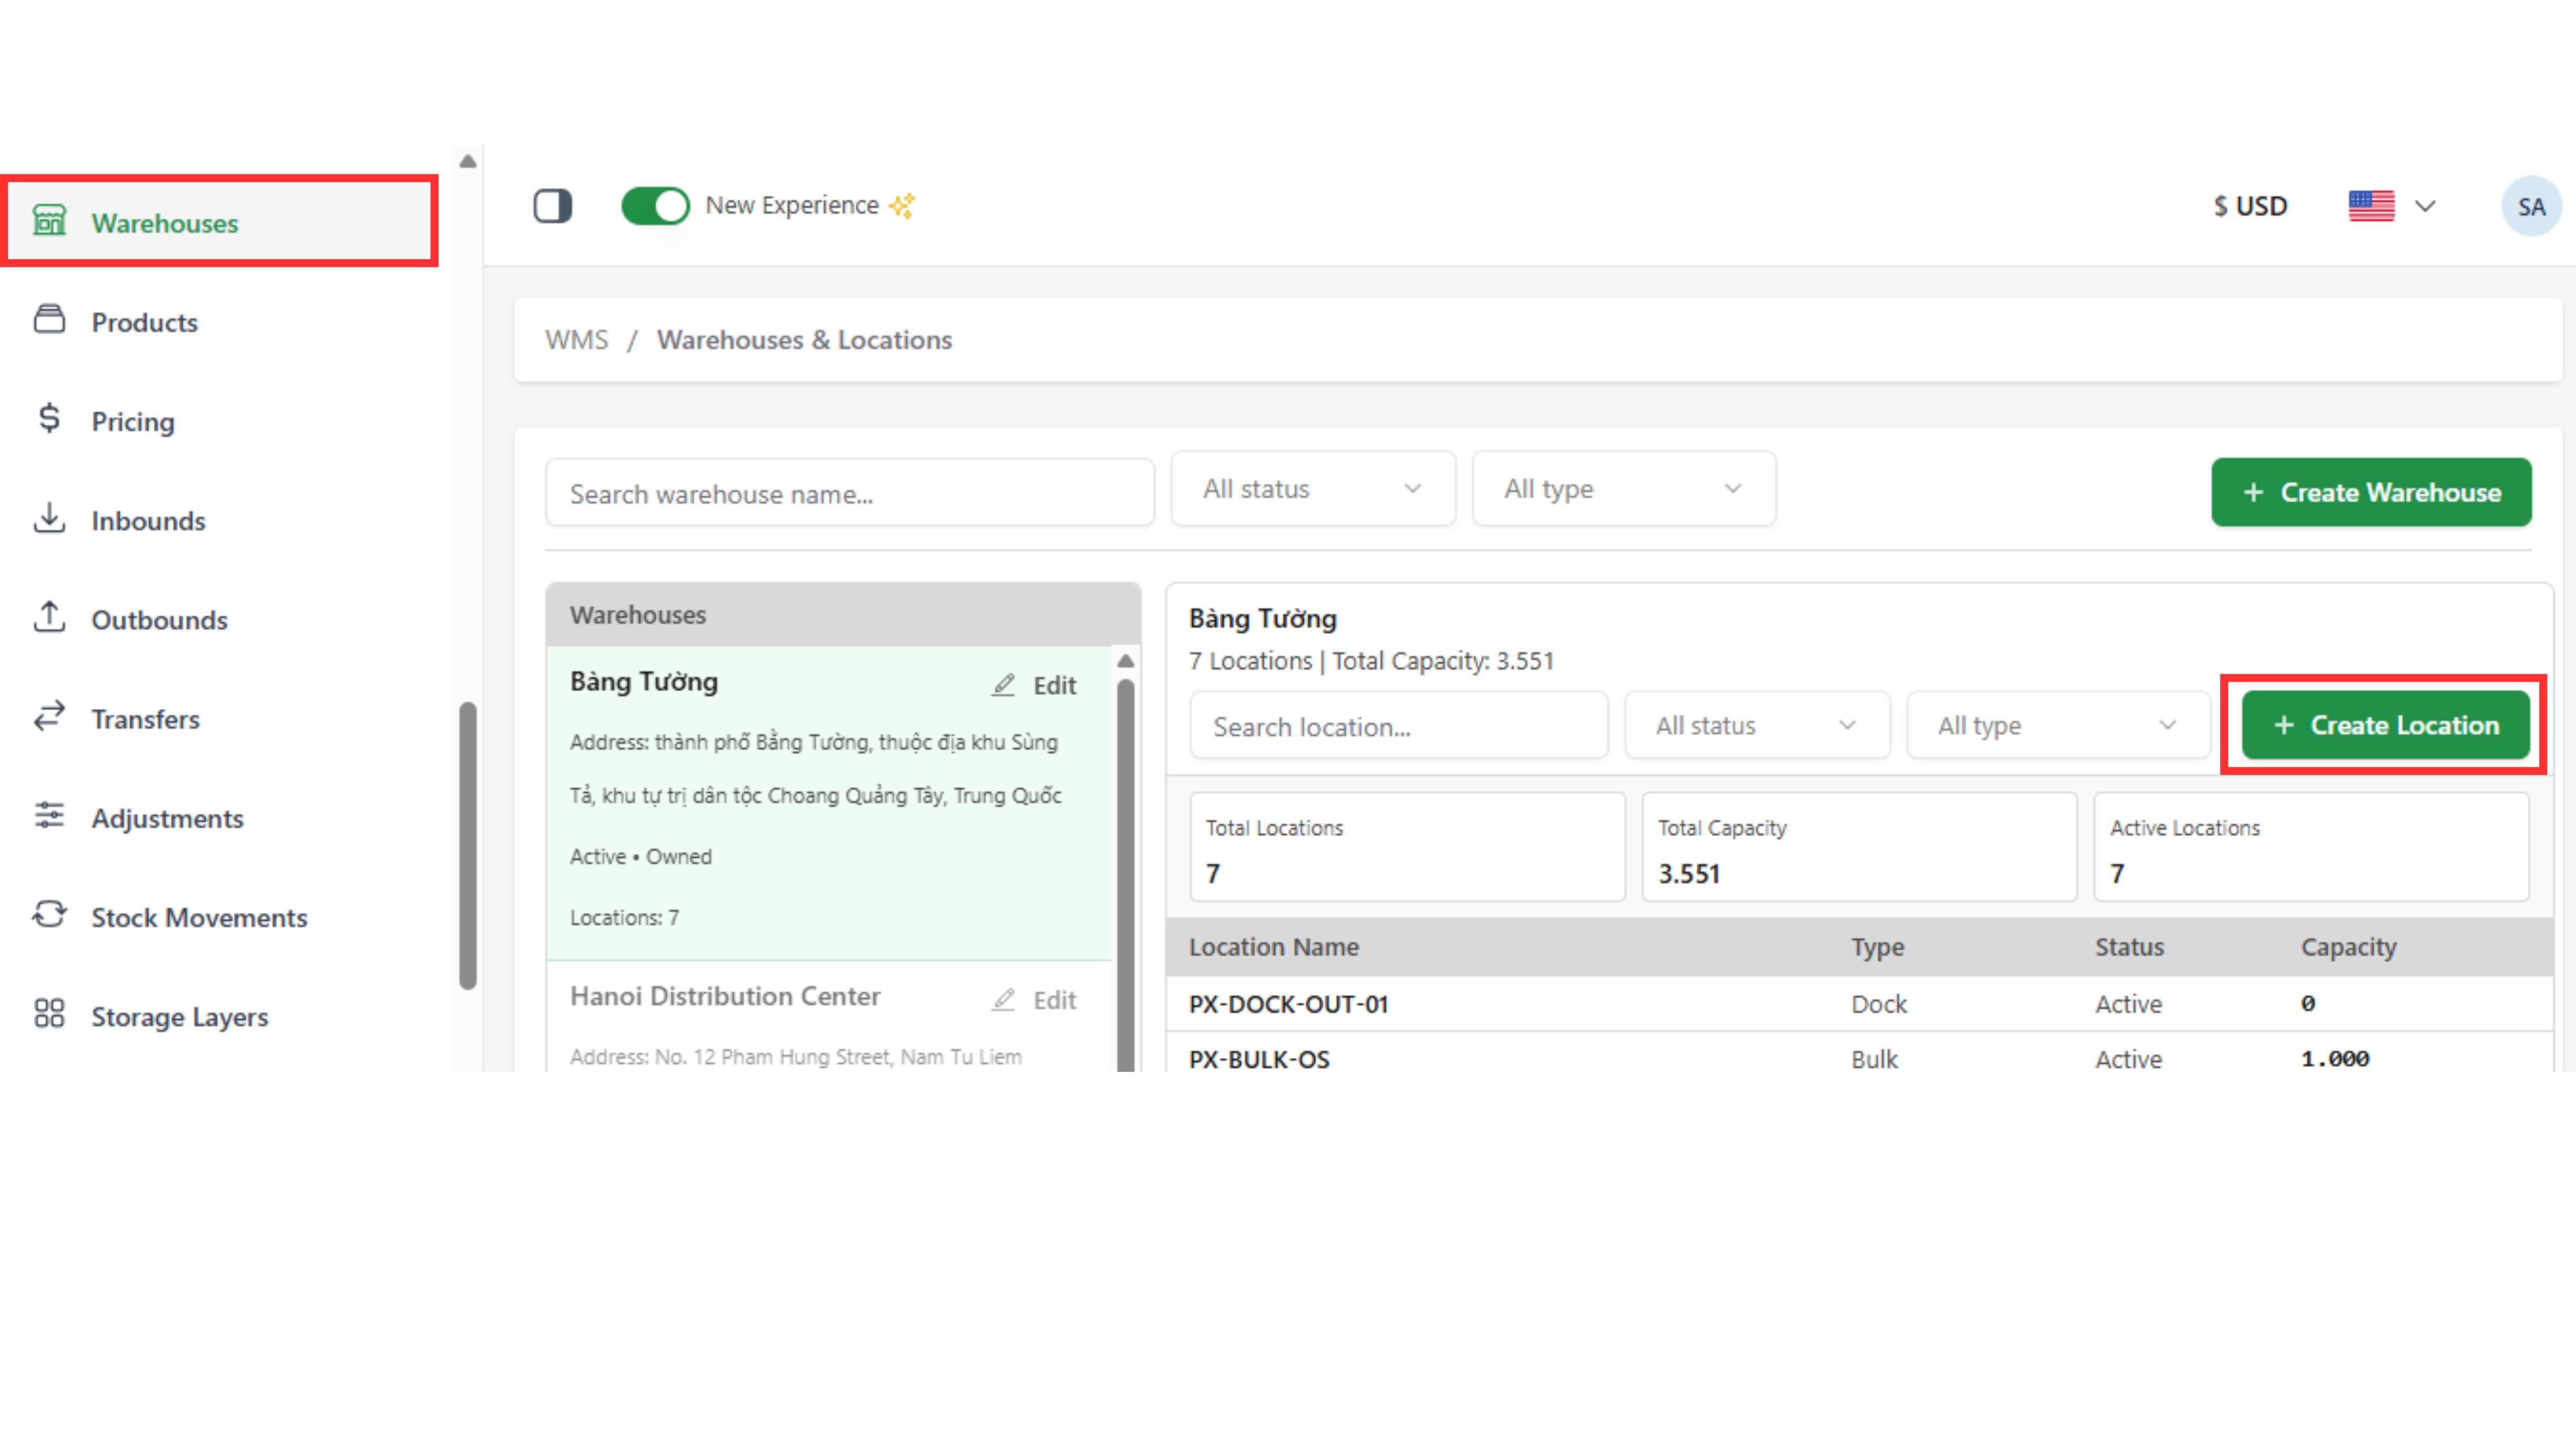Click the Transfers arrows icon

(x=49, y=716)
